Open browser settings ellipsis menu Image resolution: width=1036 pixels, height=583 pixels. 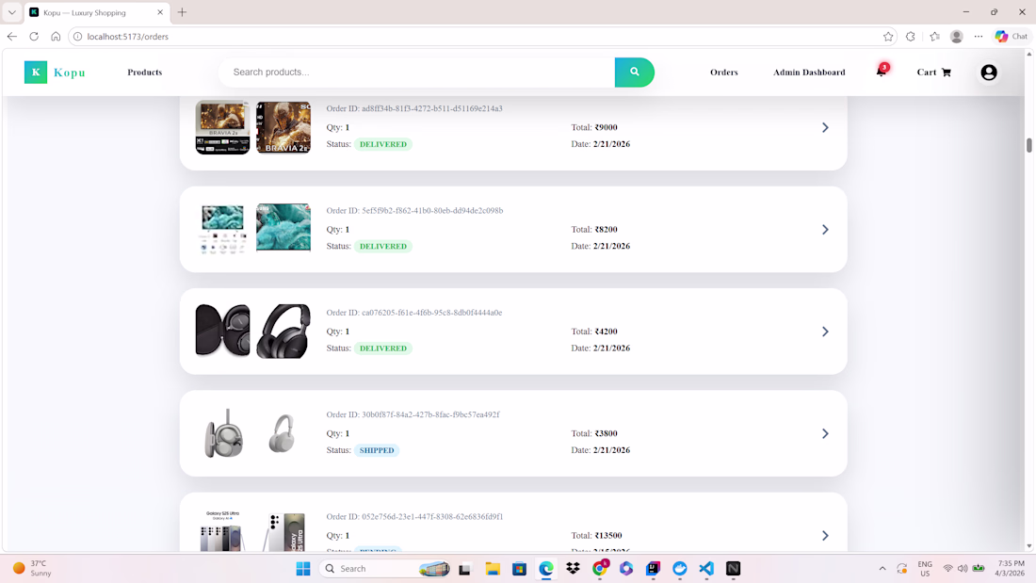coord(979,37)
